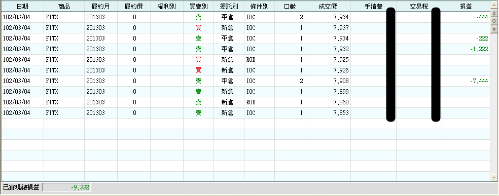
Task: Jump to previous page with double-up arrow
Action: click(x=494, y=13)
